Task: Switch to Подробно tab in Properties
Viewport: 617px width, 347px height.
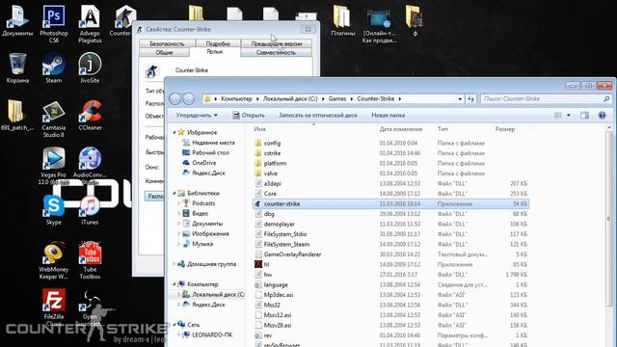Action: (218, 43)
